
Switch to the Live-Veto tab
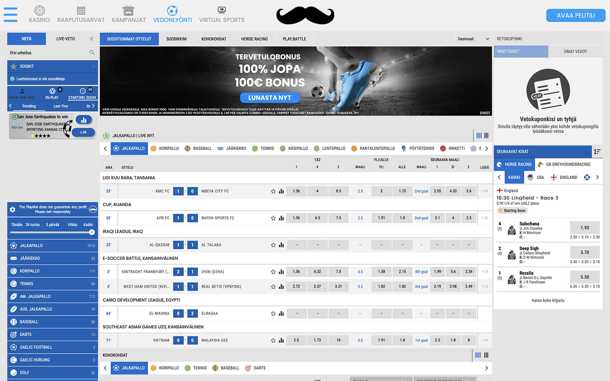pos(66,39)
